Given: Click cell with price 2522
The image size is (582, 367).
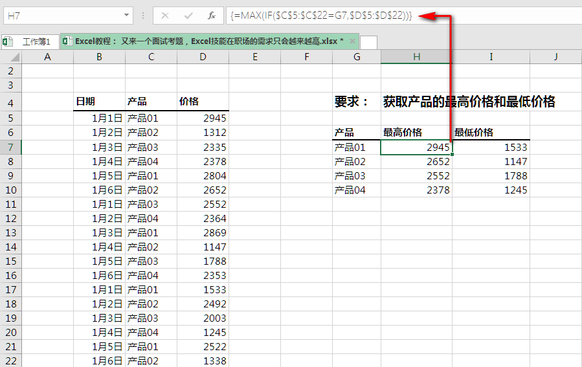Looking at the screenshot, I should pos(203,346).
